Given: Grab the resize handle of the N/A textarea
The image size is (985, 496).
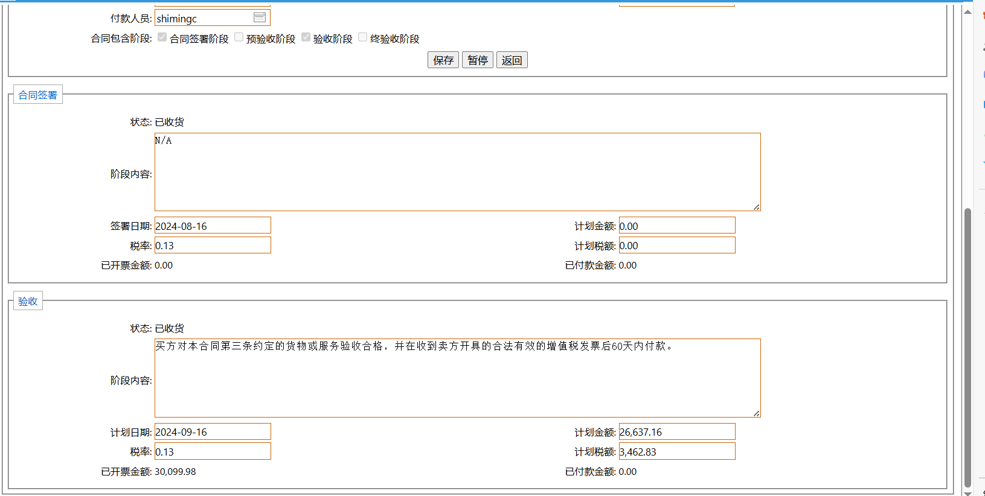Looking at the screenshot, I should point(756,207).
